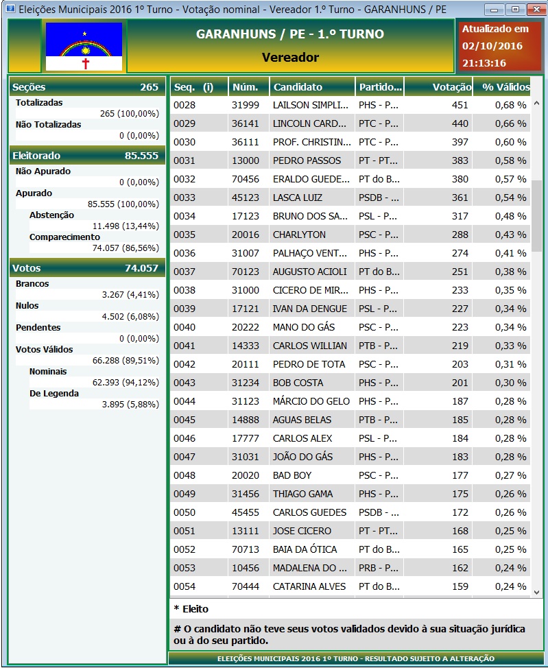This screenshot has width=548, height=668.
Task: Click the application icon in the title bar
Action: point(10,9)
